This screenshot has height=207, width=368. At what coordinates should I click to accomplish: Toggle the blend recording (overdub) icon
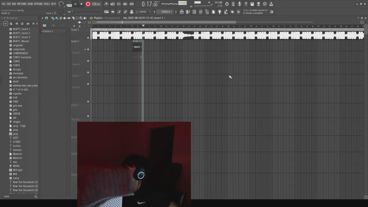tap(125, 4)
